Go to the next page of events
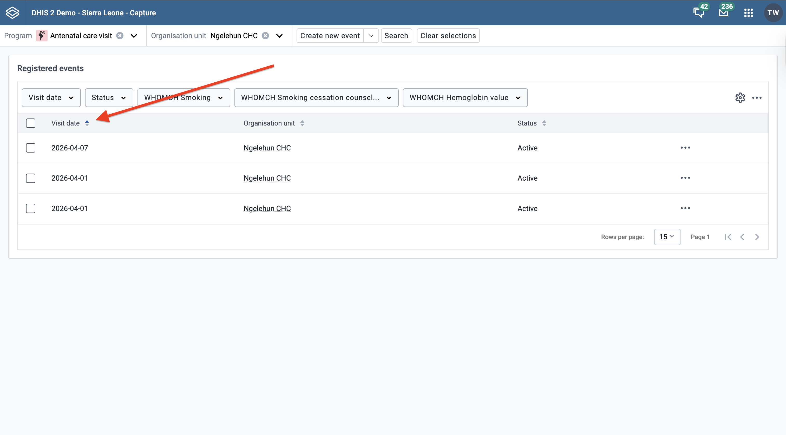 point(757,237)
